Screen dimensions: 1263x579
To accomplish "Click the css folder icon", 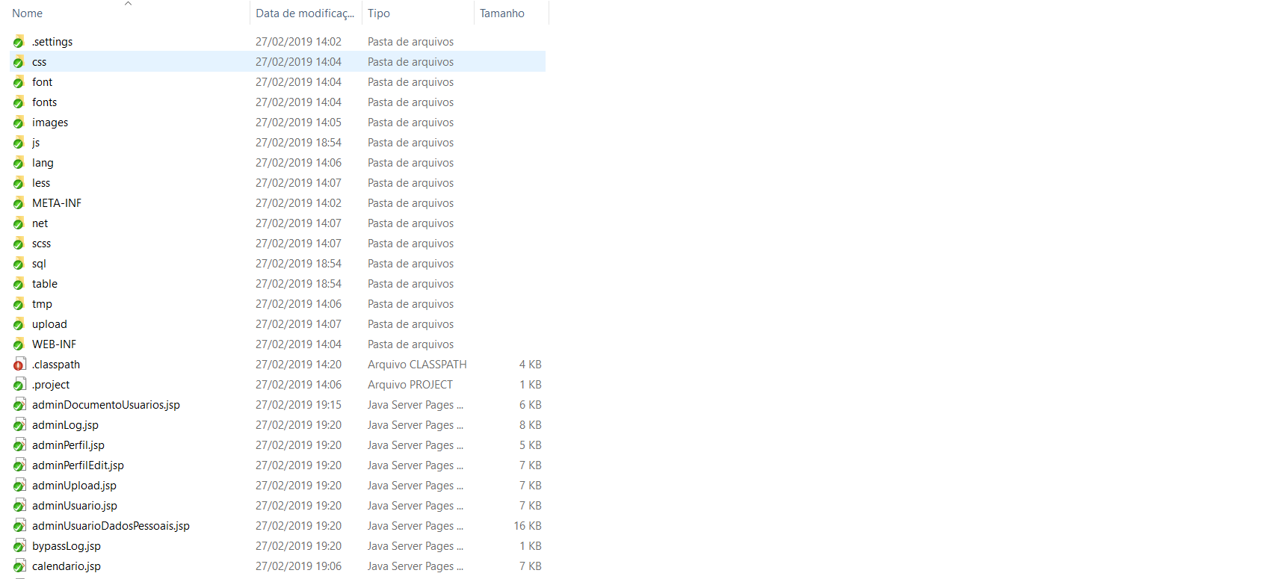I will click(x=19, y=62).
